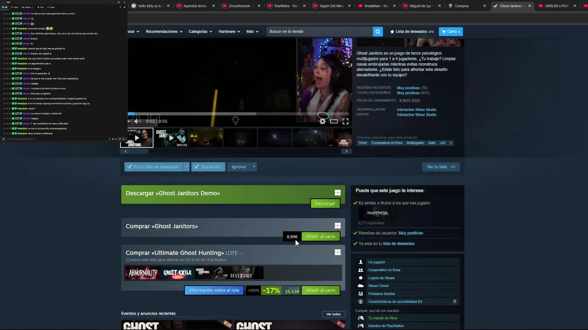The width and height of the screenshot is (588, 330).
Task: Open the Muy positivas recent reviews link
Action: (x=408, y=88)
